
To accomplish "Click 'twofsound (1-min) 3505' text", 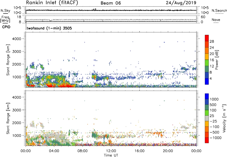I will (49, 28).
